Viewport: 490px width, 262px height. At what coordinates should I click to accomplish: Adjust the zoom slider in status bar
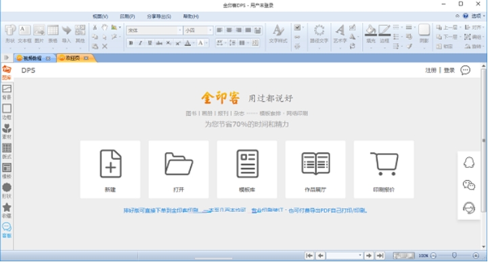point(454,255)
